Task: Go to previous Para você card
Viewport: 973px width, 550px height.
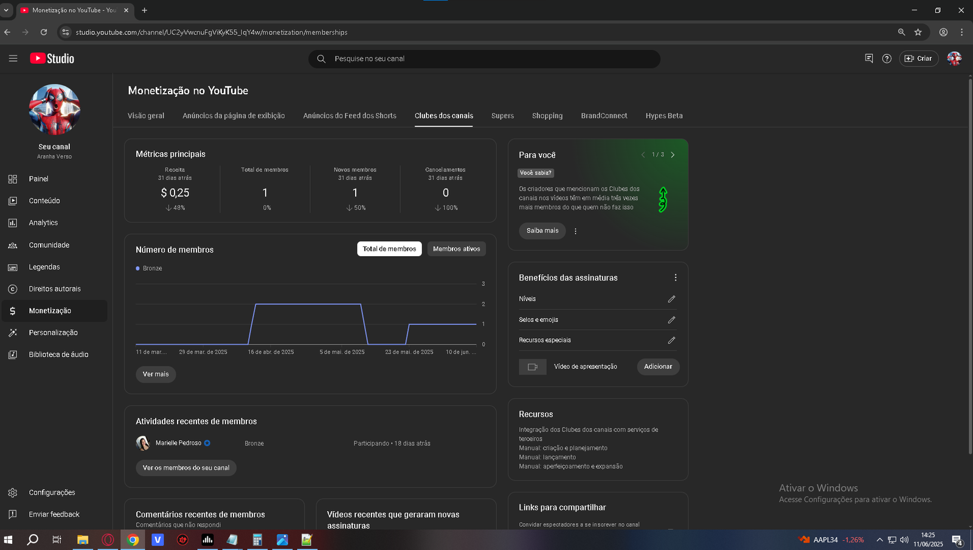Action: pos(643,155)
